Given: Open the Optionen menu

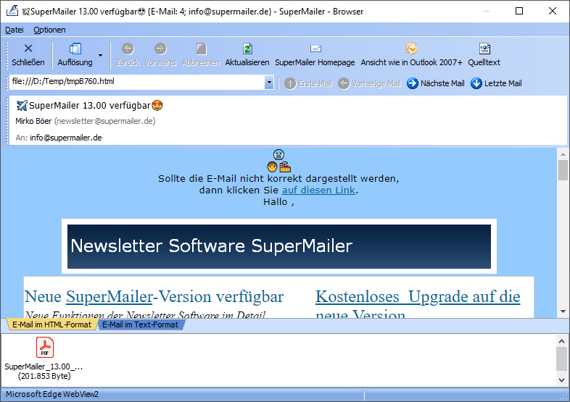Looking at the screenshot, I should 49,30.
